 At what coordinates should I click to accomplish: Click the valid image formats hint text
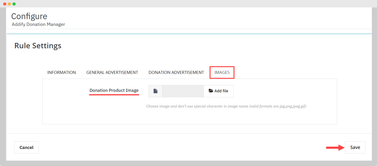226,106
